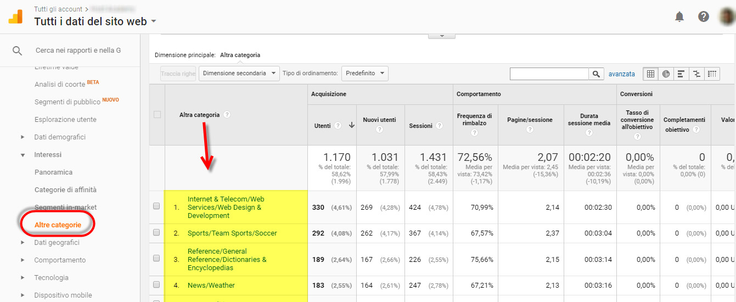Image resolution: width=736 pixels, height=302 pixels.
Task: Check the Dictionaries & Encyclopedias row
Action: (x=156, y=259)
